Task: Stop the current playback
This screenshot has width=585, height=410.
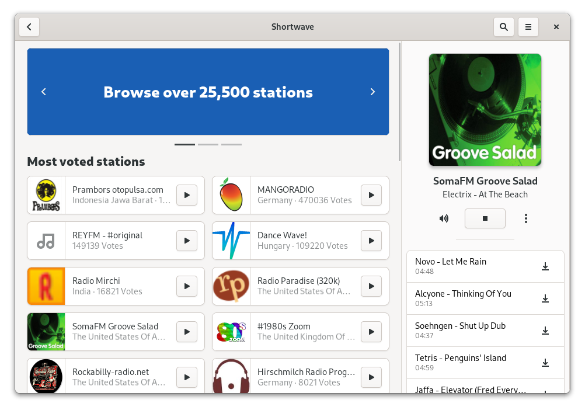Action: 485,218
